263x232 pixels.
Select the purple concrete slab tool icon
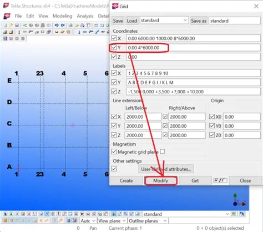(x=48, y=32)
